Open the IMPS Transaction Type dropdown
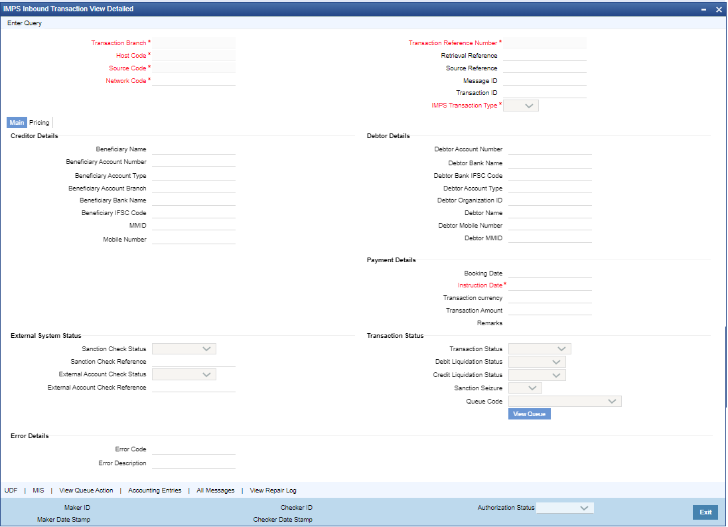Viewport: 728px width, 527px height. click(x=521, y=106)
